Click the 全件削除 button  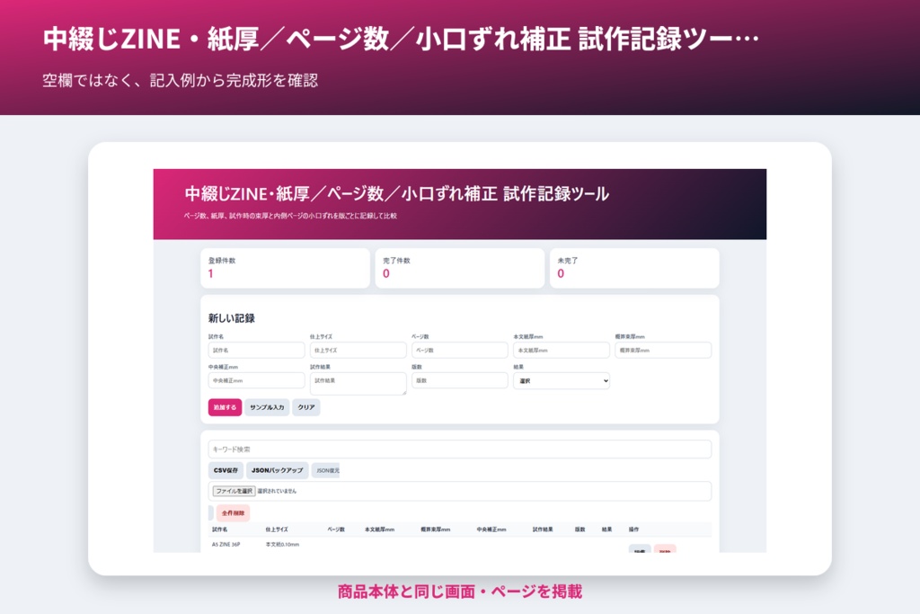[233, 513]
